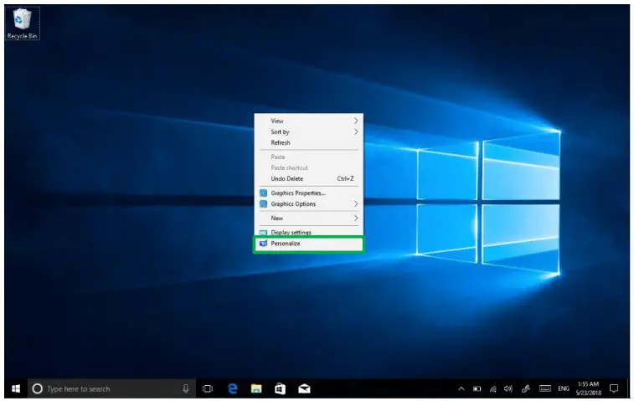Open the network Wi-Fi tray icon
Screen dimensions: 634x401
[493, 389]
